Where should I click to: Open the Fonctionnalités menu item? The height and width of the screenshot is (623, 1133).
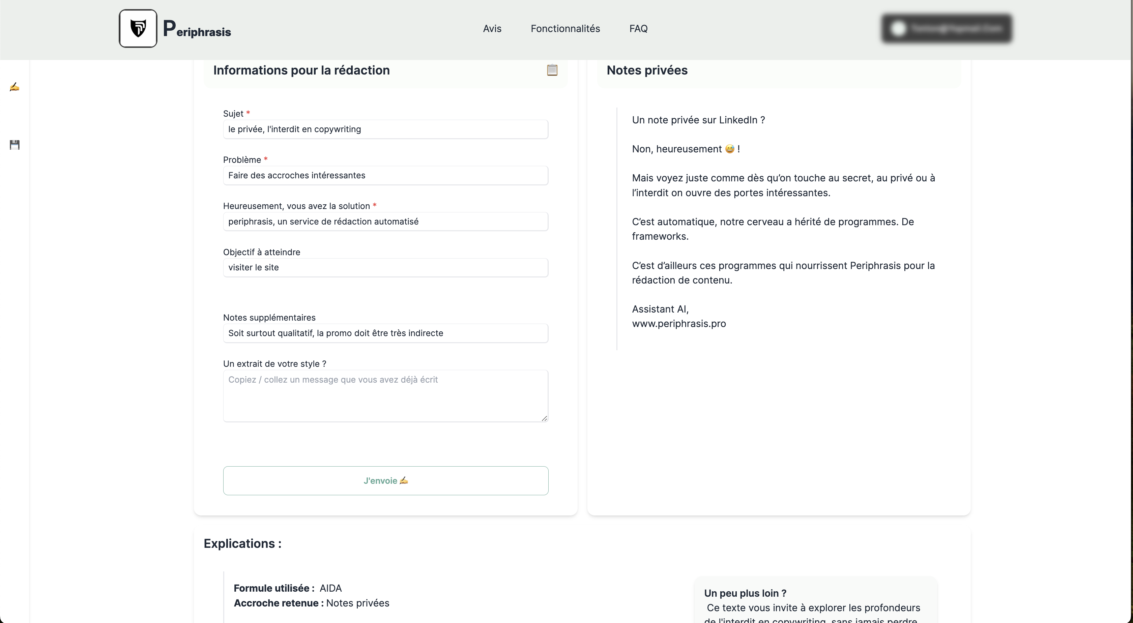[x=565, y=29]
